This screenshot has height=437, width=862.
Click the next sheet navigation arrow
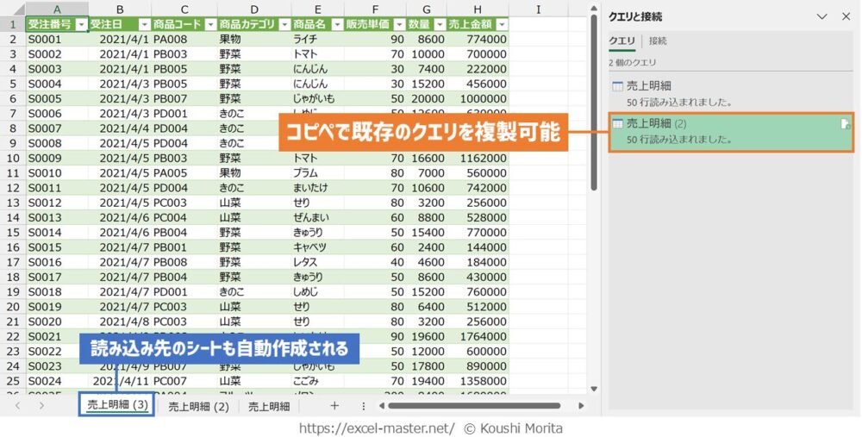(x=41, y=406)
